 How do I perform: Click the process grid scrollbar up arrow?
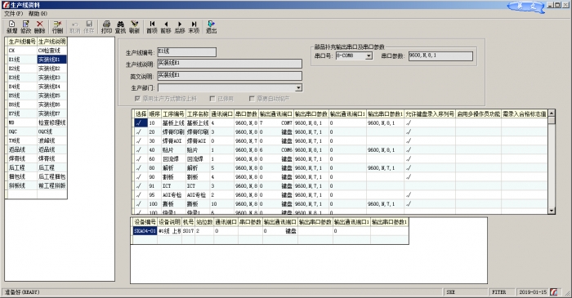coord(552,113)
